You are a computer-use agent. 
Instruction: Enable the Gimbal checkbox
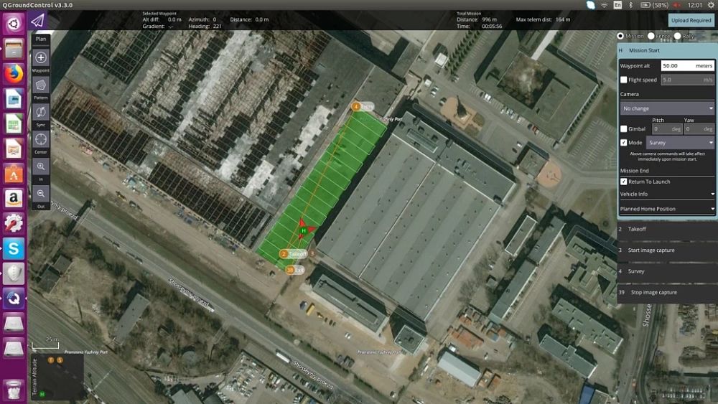pos(623,129)
